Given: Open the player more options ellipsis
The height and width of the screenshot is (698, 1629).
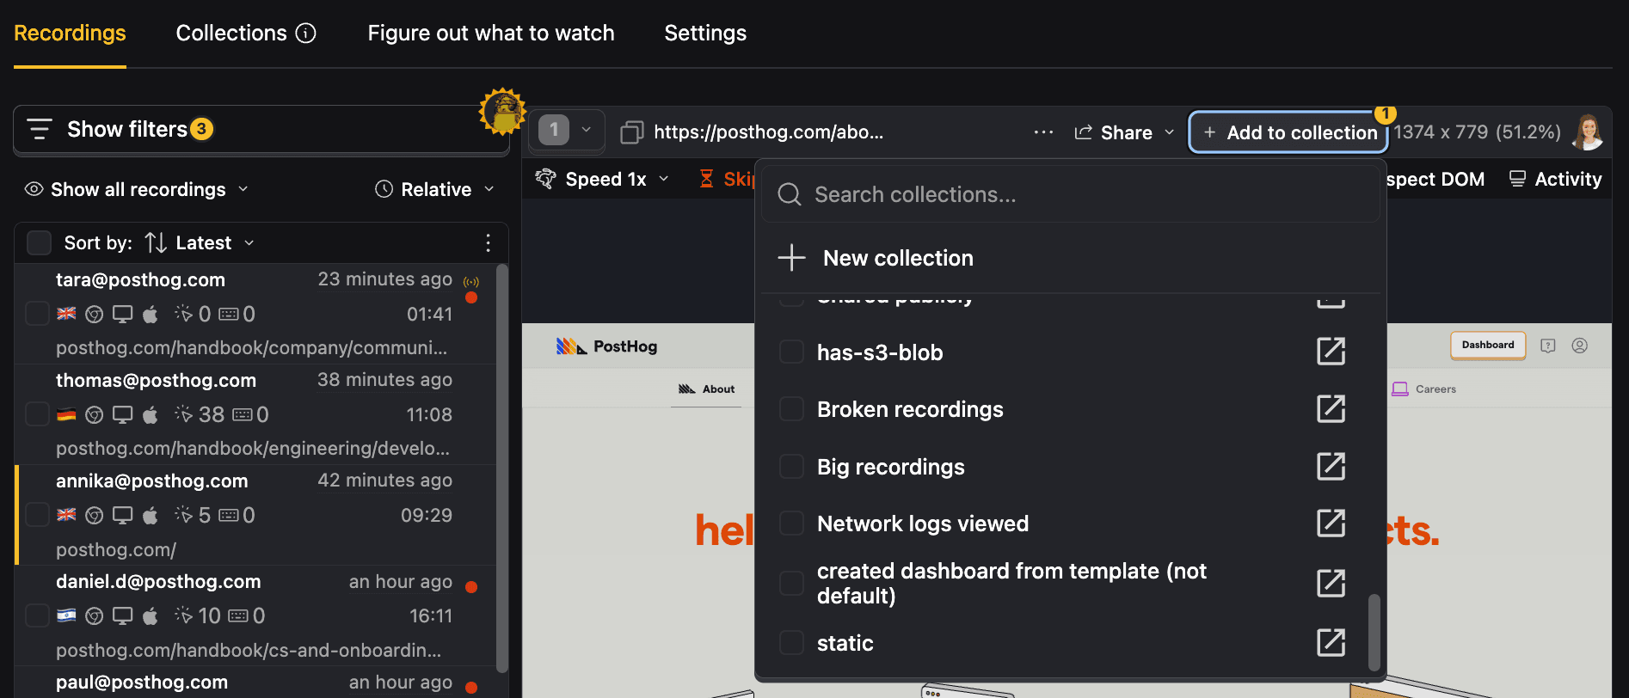Looking at the screenshot, I should (1043, 132).
